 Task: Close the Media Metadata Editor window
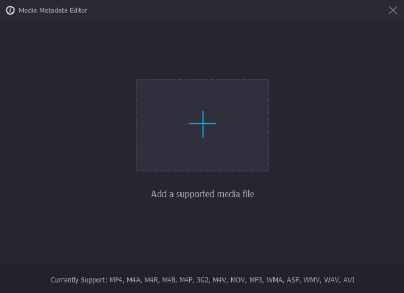(393, 11)
